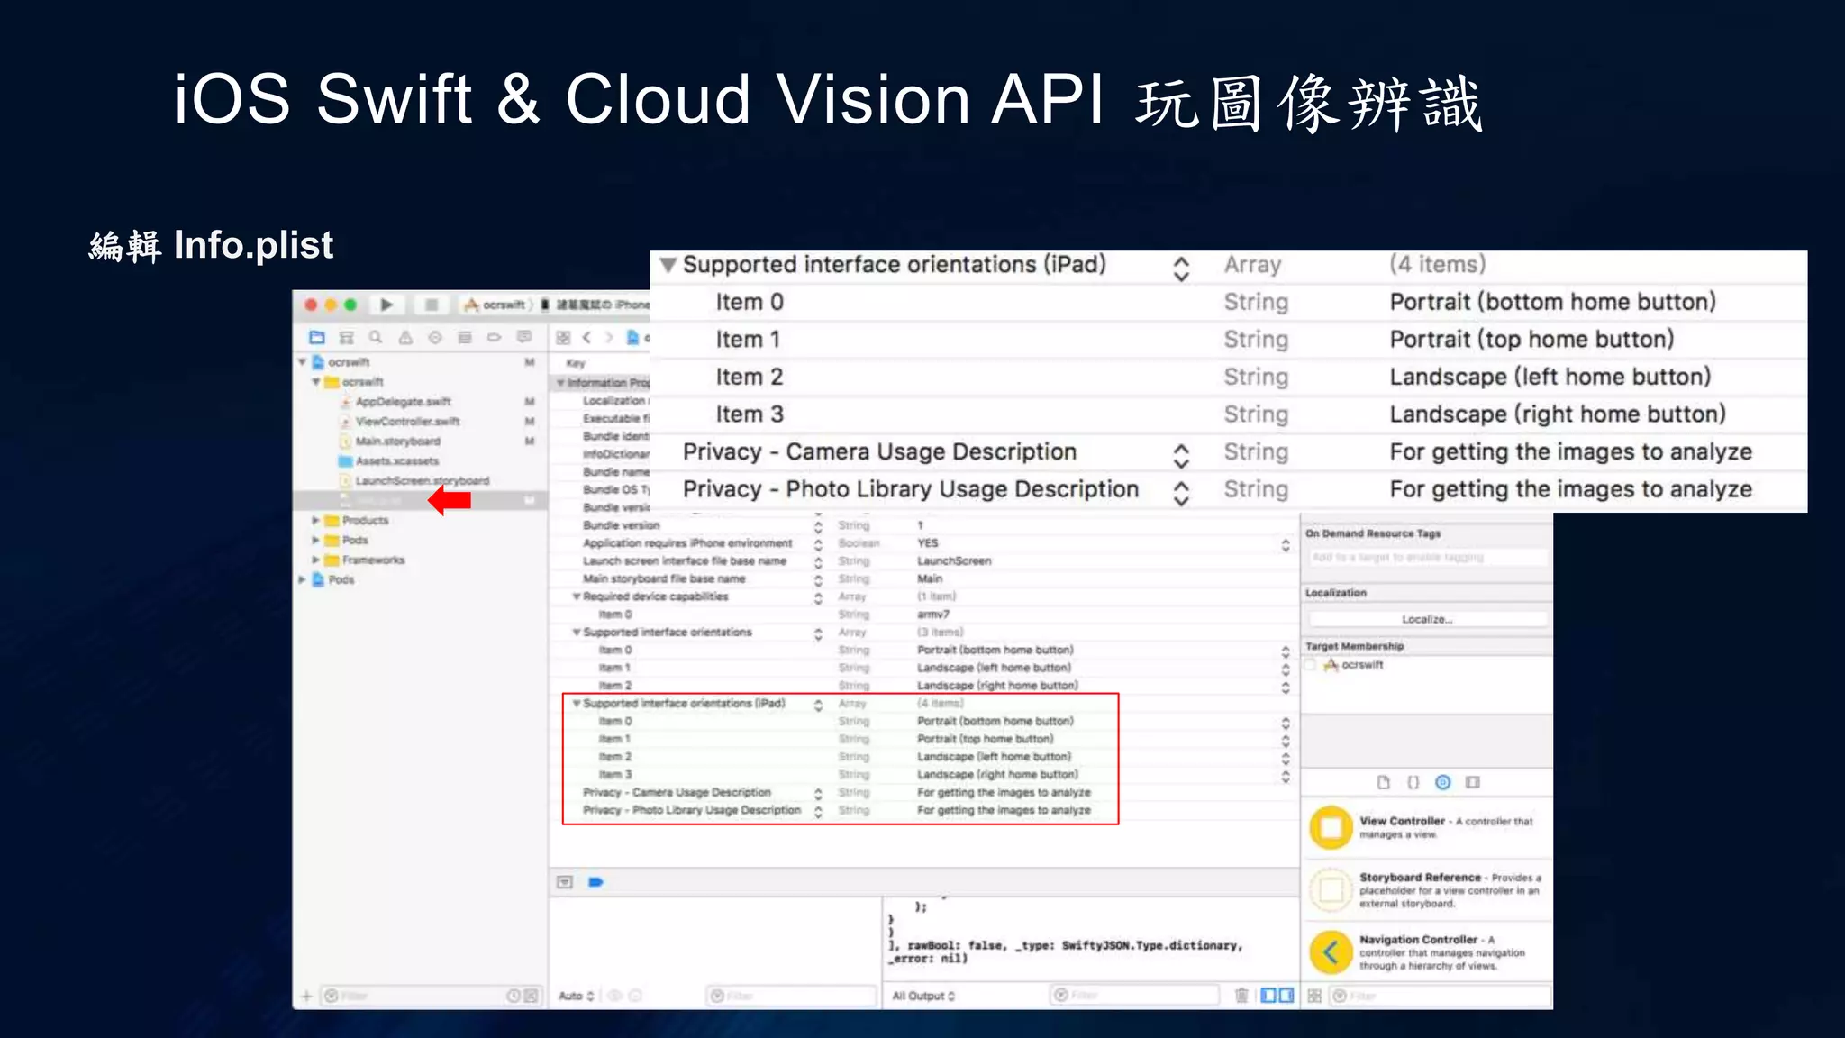Open the Test navigator icon
The image size is (1845, 1038).
(x=435, y=337)
